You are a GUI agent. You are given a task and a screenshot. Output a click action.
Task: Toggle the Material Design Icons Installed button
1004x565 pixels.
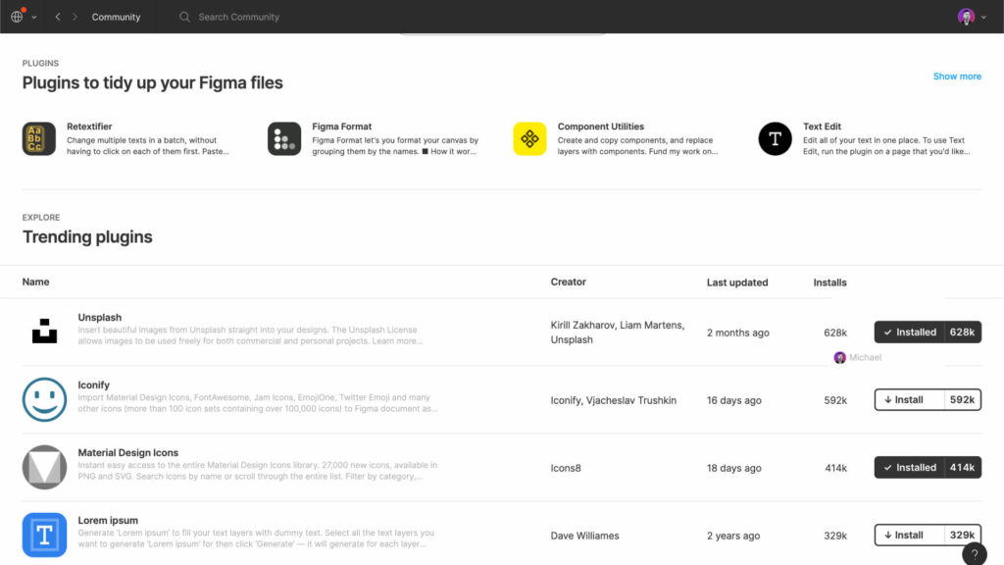(909, 468)
